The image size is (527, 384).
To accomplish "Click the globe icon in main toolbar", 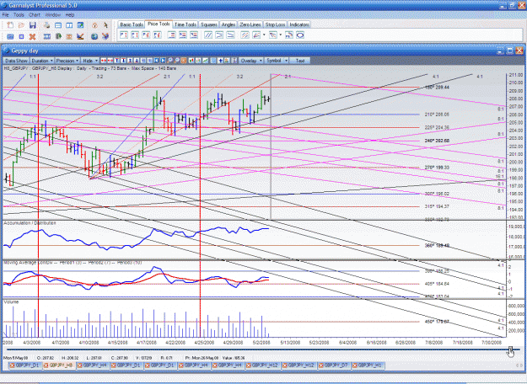I will [x=94, y=36].
